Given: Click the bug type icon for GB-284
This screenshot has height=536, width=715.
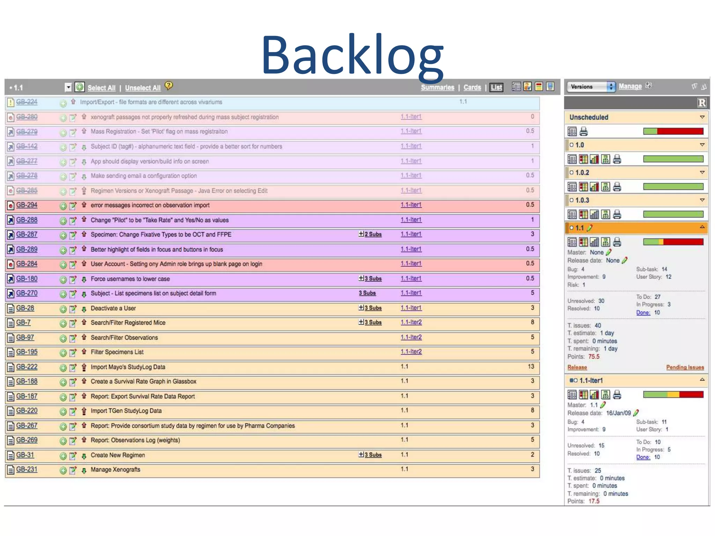Looking at the screenshot, I should coord(11,264).
